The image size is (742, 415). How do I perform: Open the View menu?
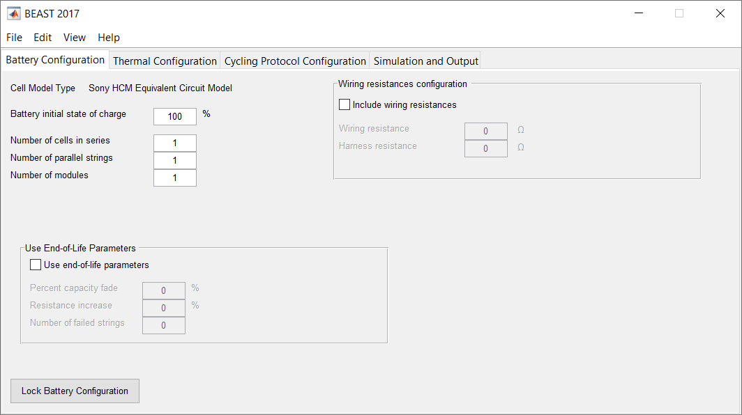click(x=74, y=37)
